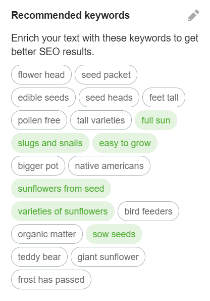Click the 'sunflowers from seed' tag
This screenshot has height=301, width=210.
point(61,189)
